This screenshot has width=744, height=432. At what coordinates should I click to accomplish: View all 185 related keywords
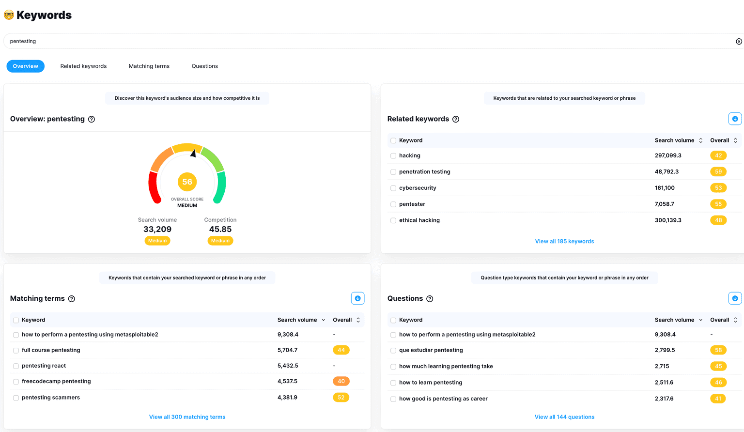coord(564,241)
